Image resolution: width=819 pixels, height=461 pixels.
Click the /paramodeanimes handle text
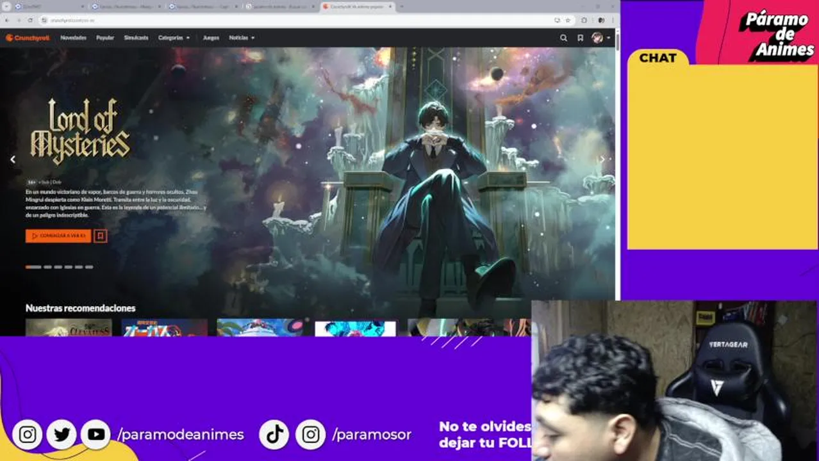181,435
